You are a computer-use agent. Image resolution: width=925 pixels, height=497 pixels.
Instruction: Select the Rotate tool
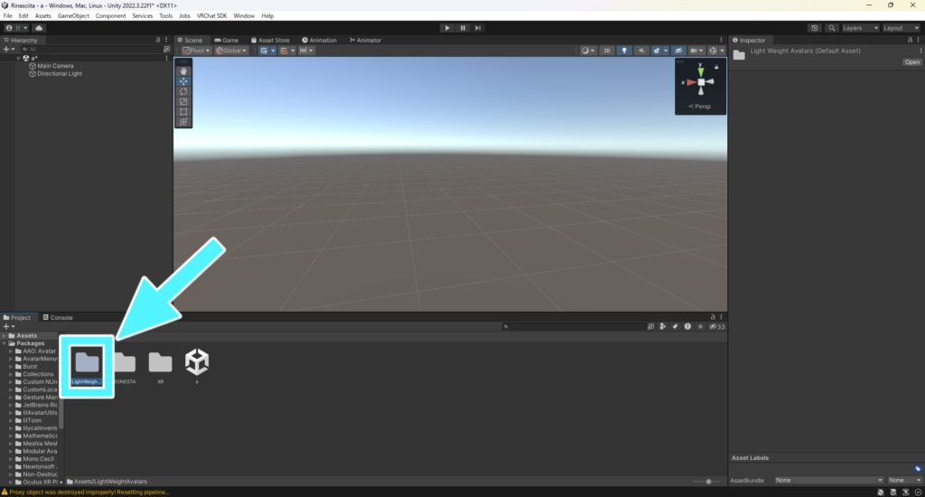183,91
